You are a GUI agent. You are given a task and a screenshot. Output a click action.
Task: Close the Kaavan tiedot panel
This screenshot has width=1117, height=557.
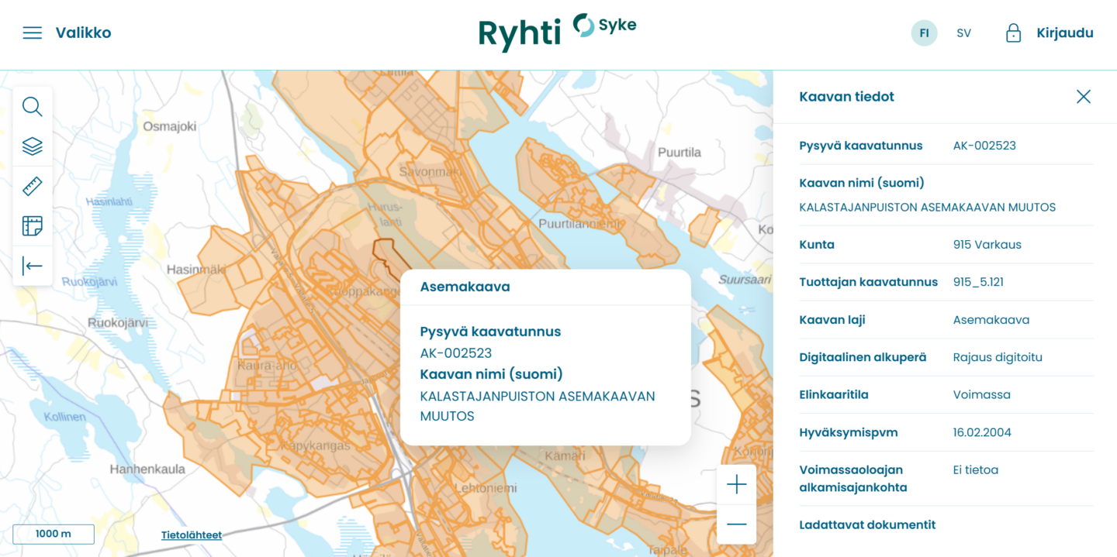point(1084,97)
